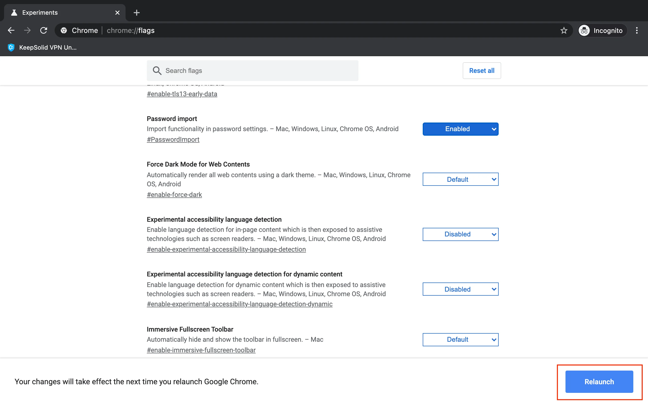Open dynamic content language detection dropdown
Image resolution: width=648 pixels, height=405 pixels.
(x=460, y=289)
